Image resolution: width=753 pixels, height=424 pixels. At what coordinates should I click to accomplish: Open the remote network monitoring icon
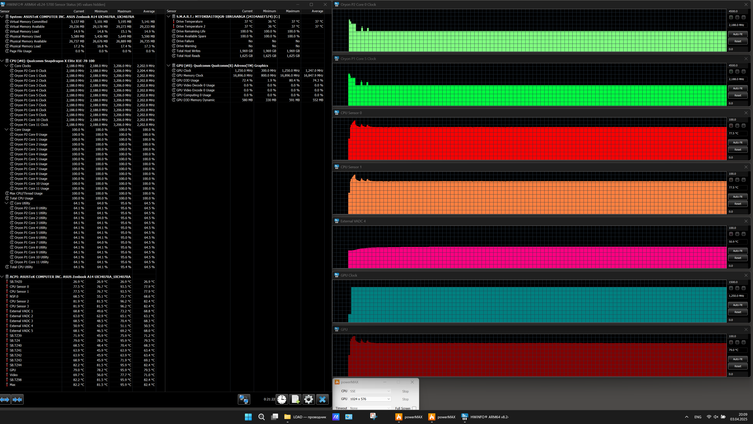click(244, 399)
